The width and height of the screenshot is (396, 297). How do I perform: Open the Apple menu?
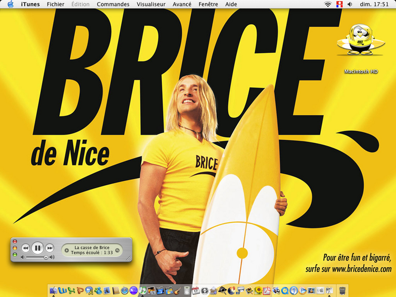10,4
